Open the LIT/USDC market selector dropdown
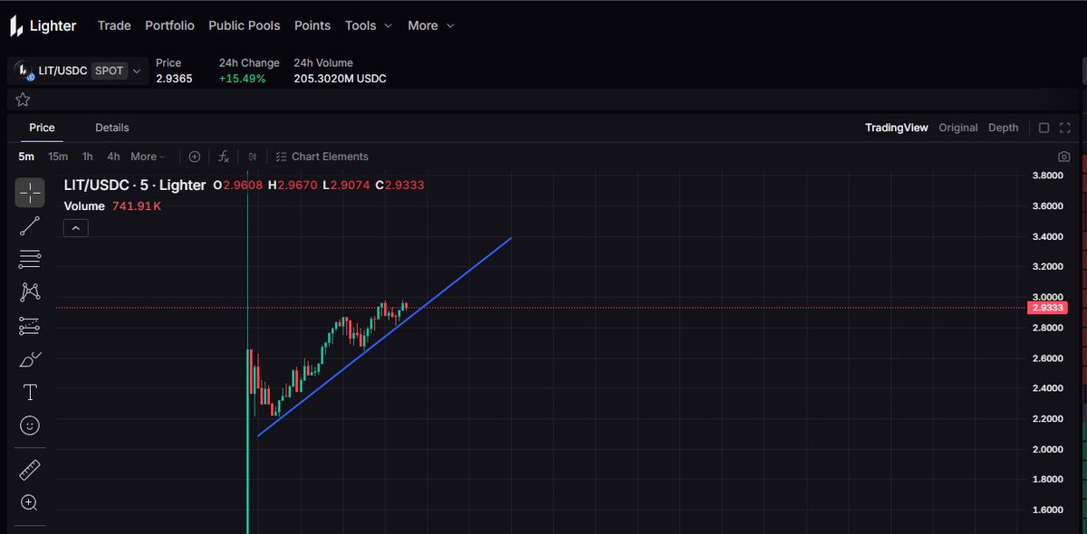1087x534 pixels. [80, 71]
